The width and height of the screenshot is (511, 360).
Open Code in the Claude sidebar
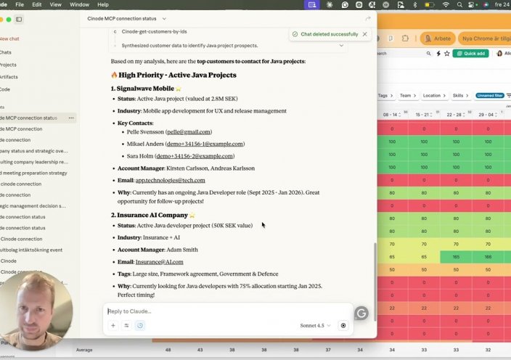point(5,89)
